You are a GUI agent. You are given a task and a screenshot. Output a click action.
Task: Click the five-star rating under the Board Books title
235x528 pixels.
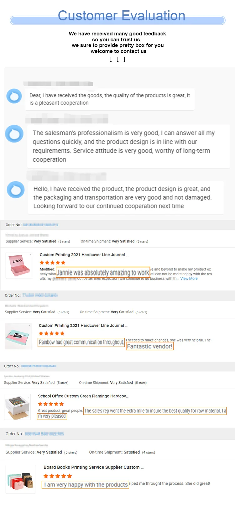pos(58,476)
